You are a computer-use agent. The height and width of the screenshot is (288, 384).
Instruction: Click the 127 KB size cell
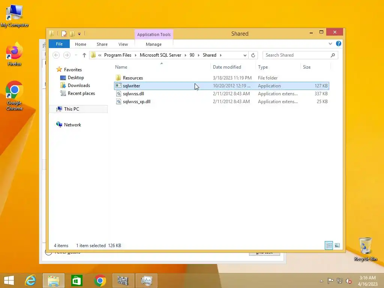click(x=321, y=86)
